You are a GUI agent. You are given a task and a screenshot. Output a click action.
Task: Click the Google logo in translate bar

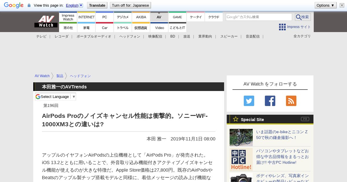point(14,5)
